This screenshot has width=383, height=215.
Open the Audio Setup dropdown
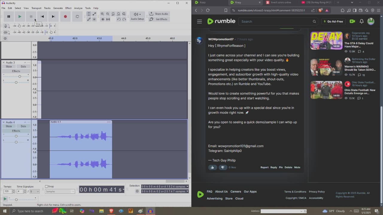(137, 16)
